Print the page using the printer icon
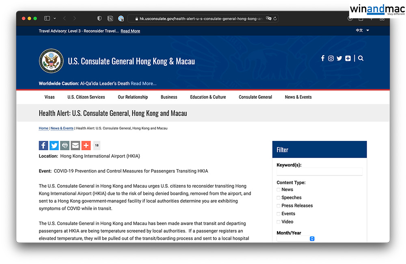This screenshot has width=406, height=264. pyautogui.click(x=65, y=145)
